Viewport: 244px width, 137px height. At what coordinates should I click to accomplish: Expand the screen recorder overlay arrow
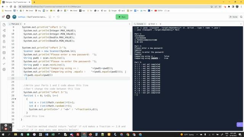click(x=10, y=127)
